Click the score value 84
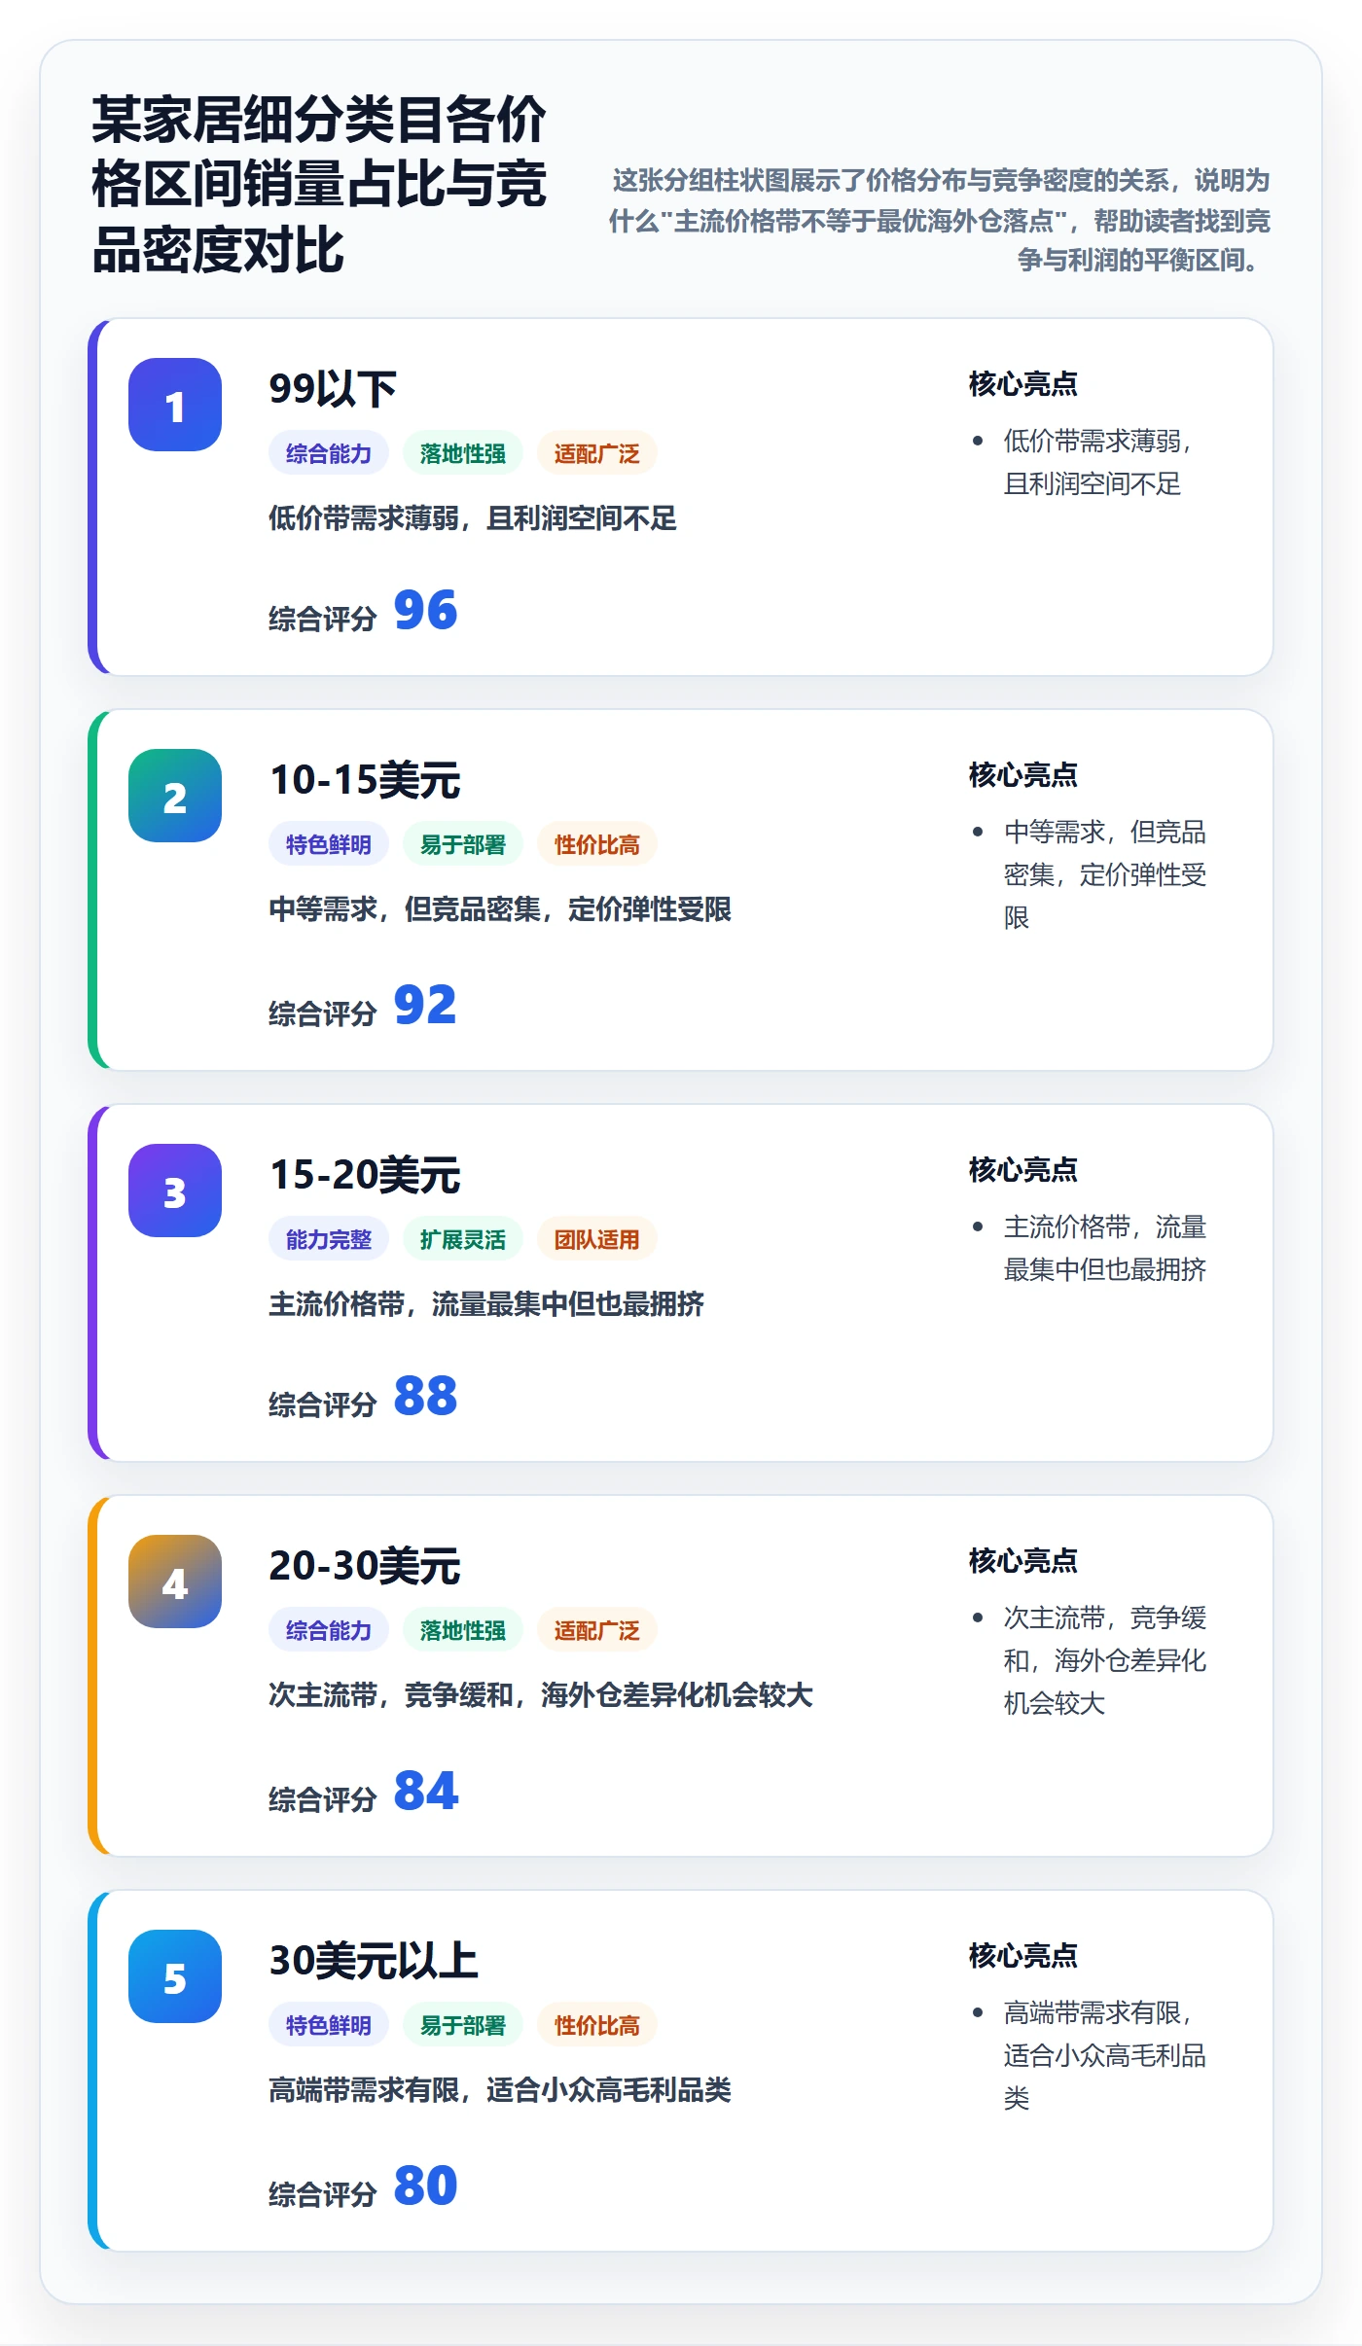This screenshot has height=2346, width=1362. pos(425,1792)
